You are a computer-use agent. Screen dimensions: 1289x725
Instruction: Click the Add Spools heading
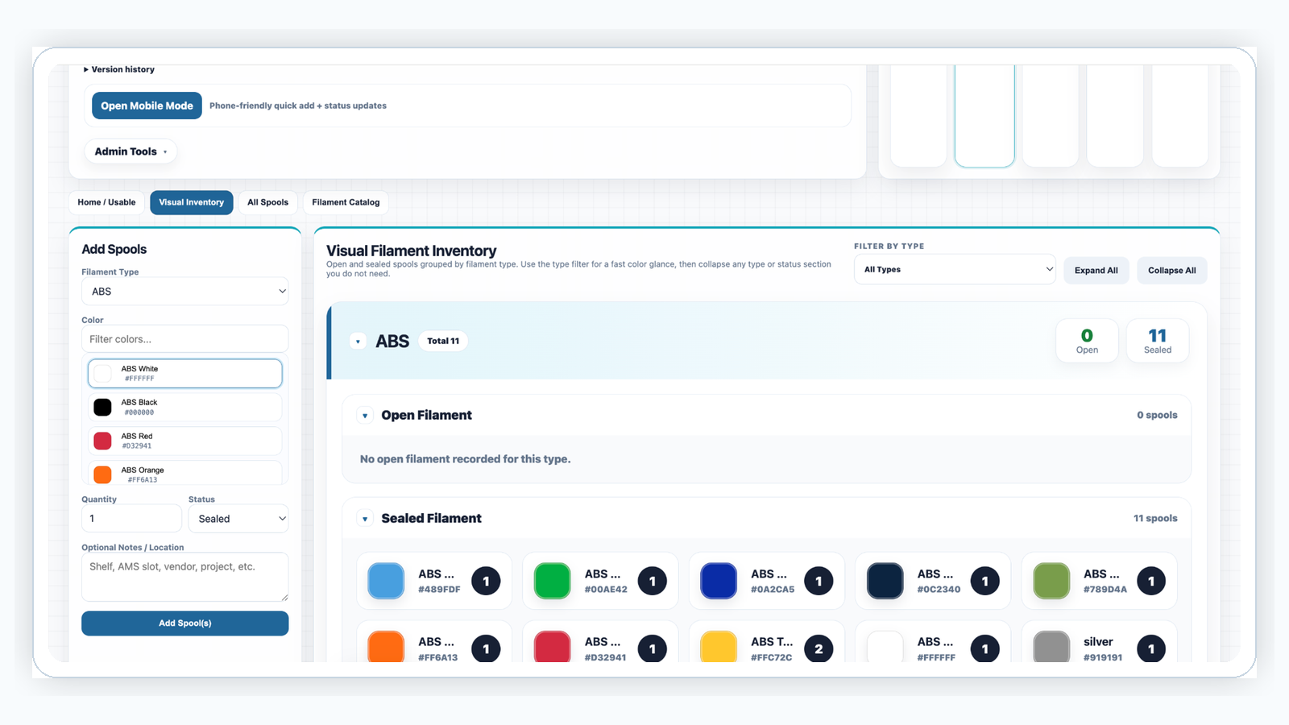114,250
